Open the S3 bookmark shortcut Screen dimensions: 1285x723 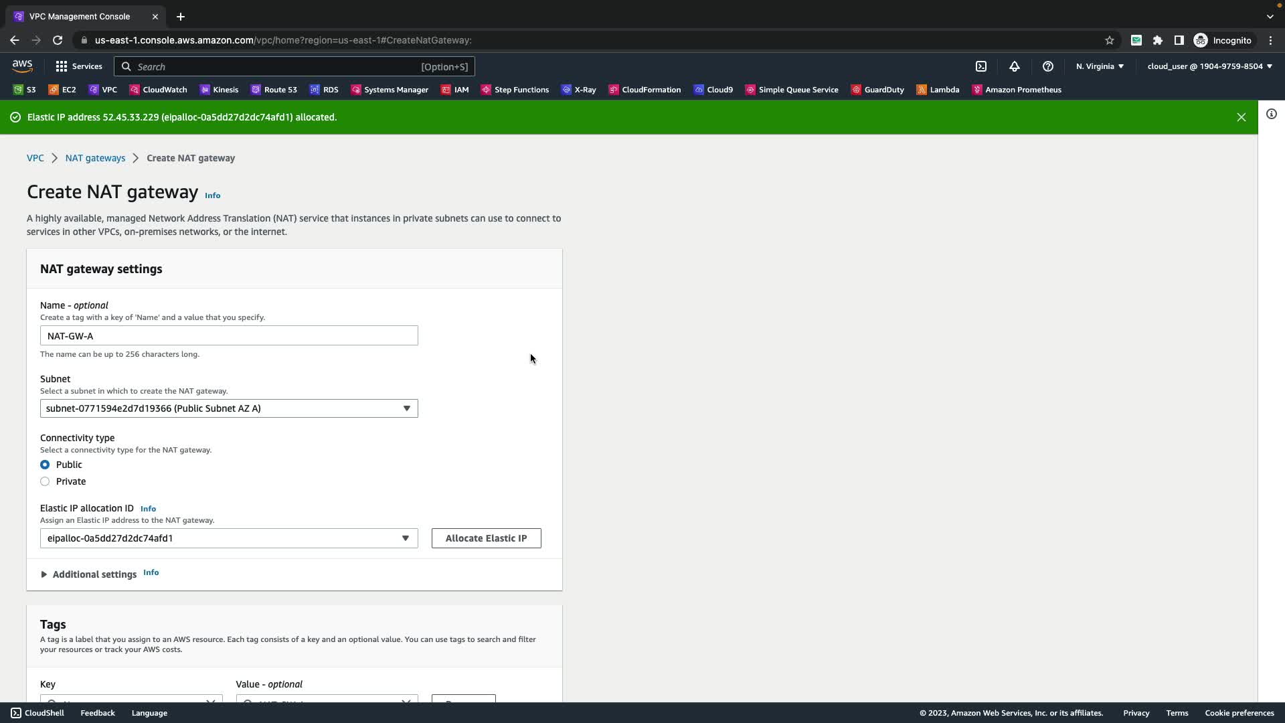pos(25,90)
